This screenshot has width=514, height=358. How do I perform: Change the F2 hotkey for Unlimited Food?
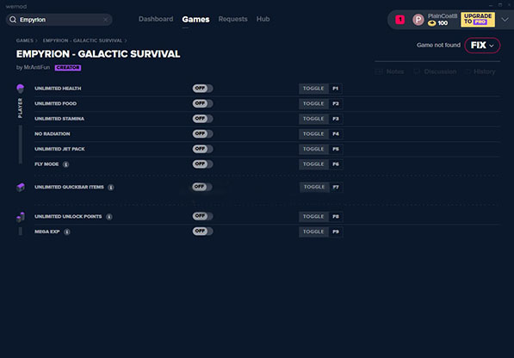point(336,103)
